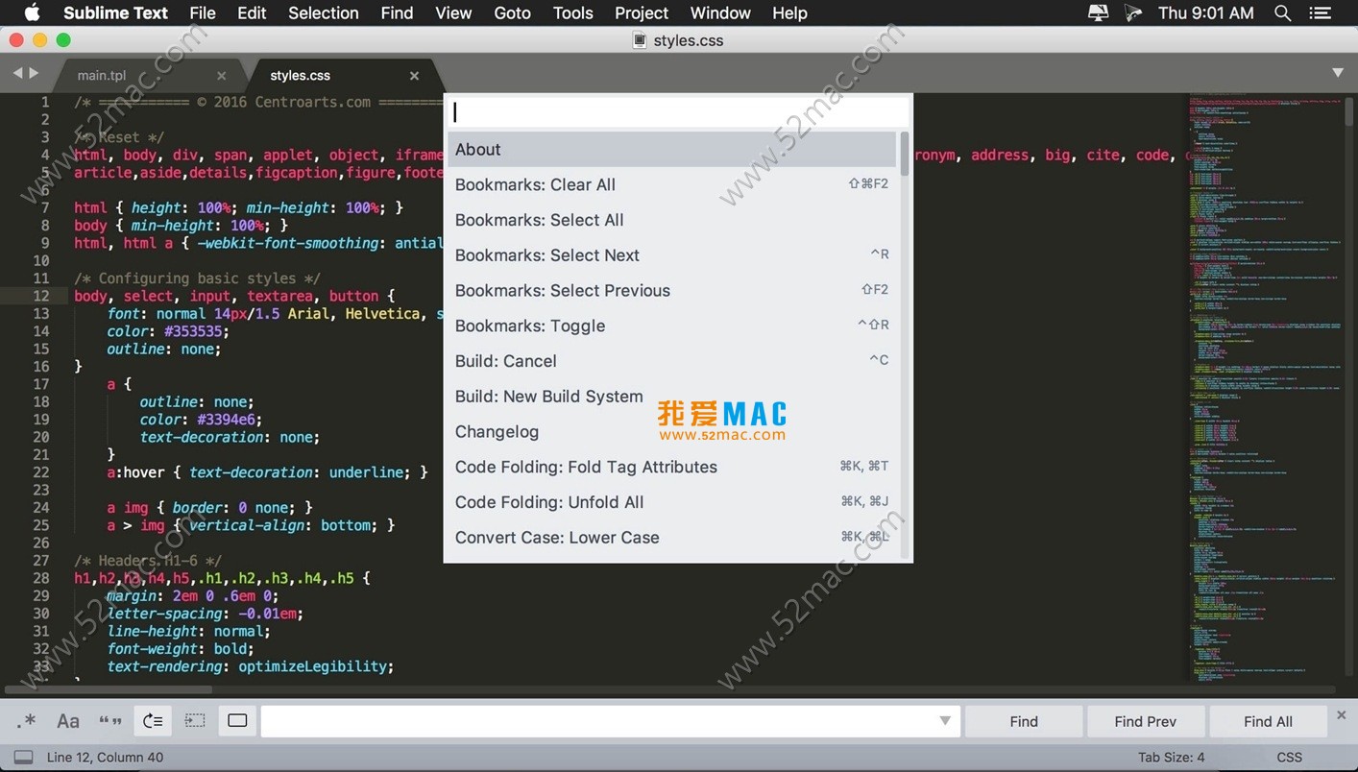Open the Find menu

pyautogui.click(x=397, y=12)
